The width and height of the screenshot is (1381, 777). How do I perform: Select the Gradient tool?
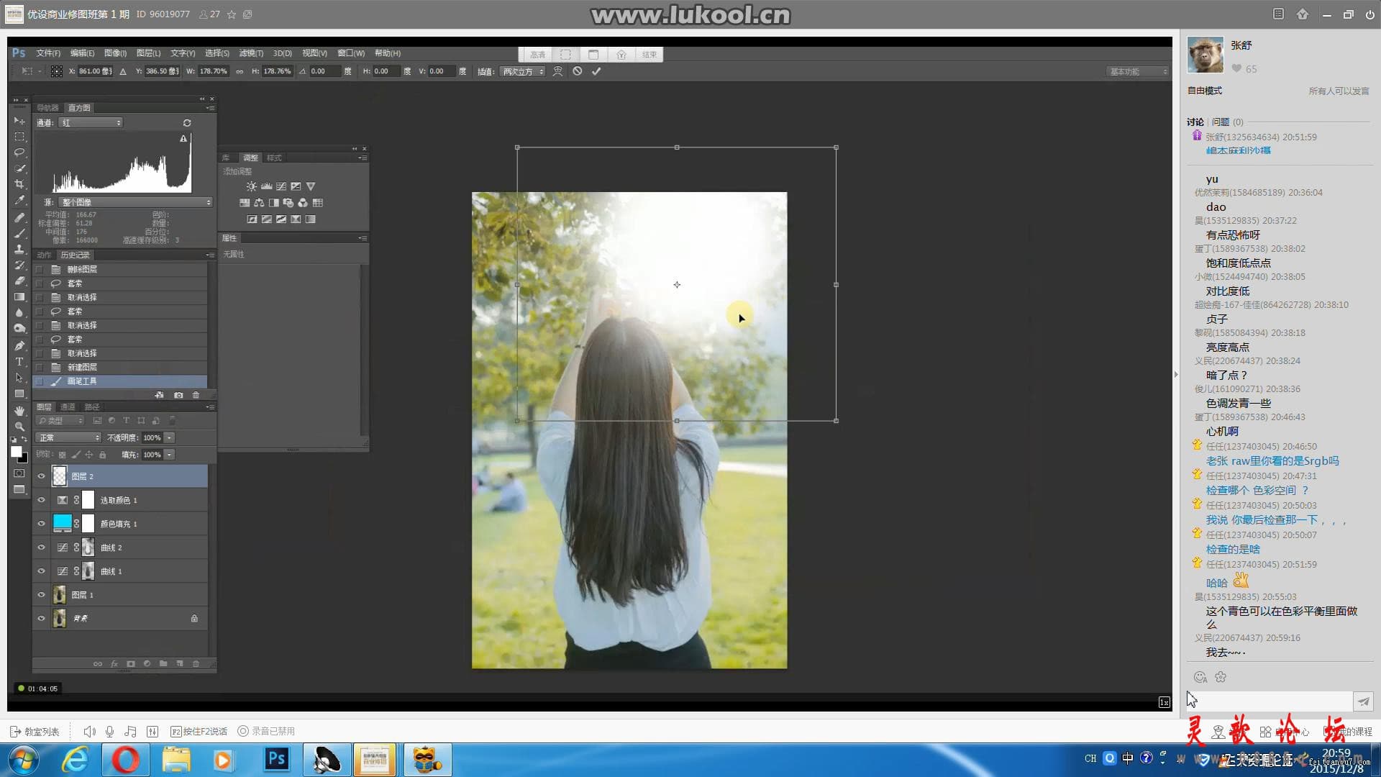pos(19,296)
